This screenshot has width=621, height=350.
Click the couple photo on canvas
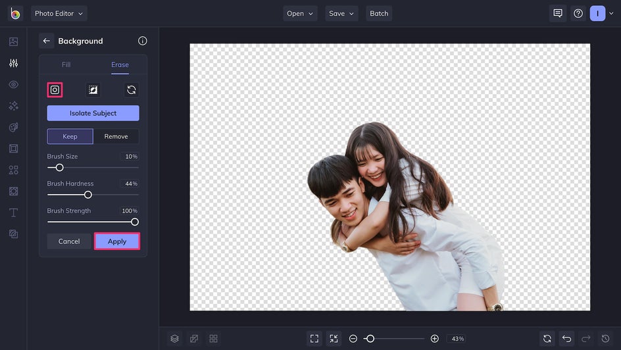(405, 218)
